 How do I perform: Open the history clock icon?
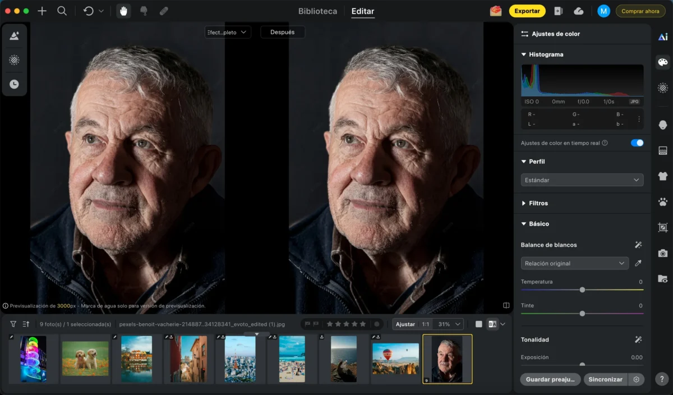coord(14,84)
